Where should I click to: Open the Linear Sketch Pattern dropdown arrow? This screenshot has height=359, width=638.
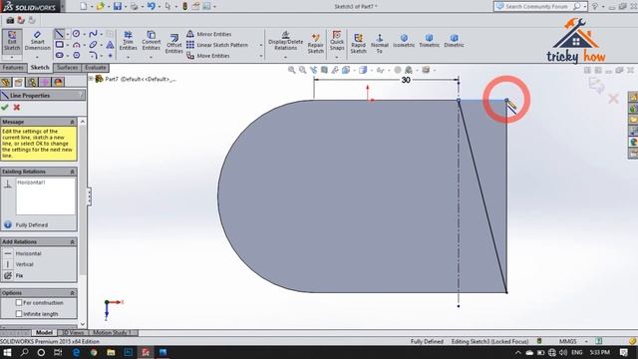coord(261,45)
